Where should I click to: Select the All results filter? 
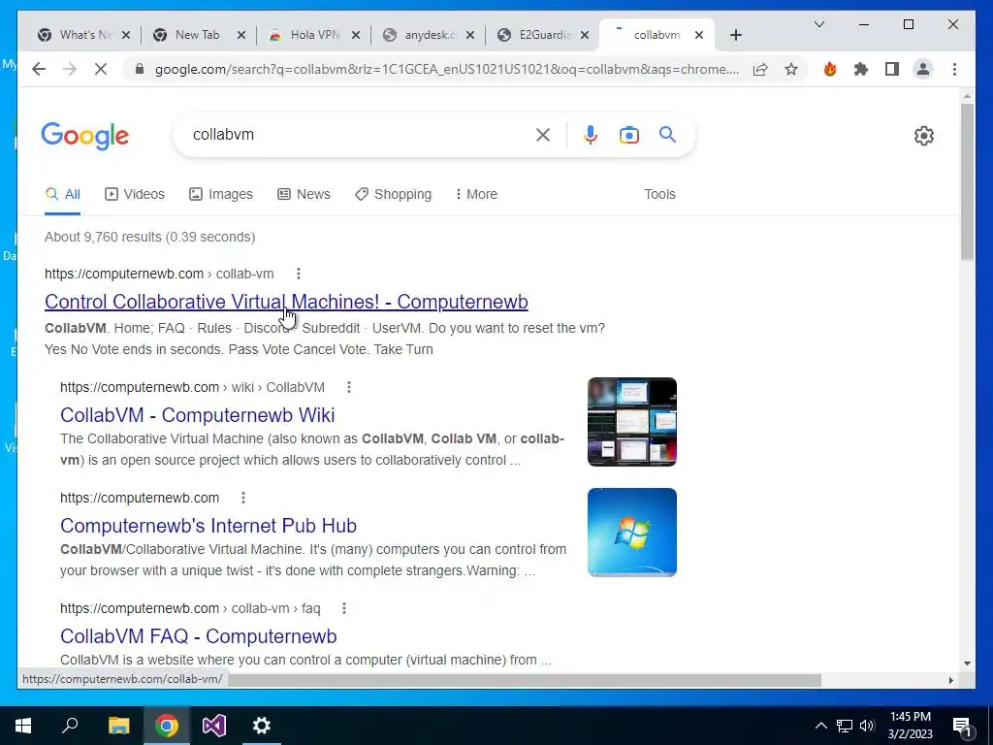63,194
